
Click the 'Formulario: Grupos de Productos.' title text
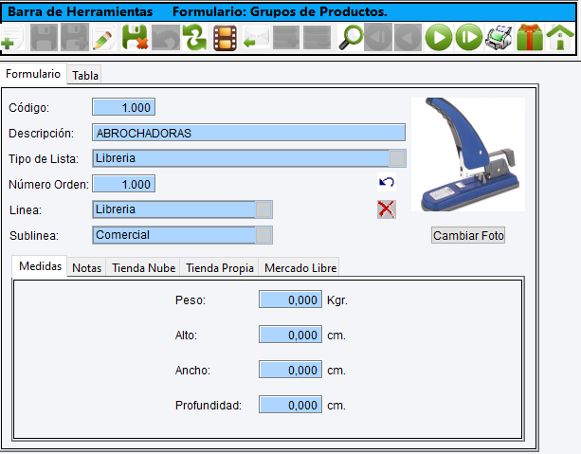click(x=280, y=12)
